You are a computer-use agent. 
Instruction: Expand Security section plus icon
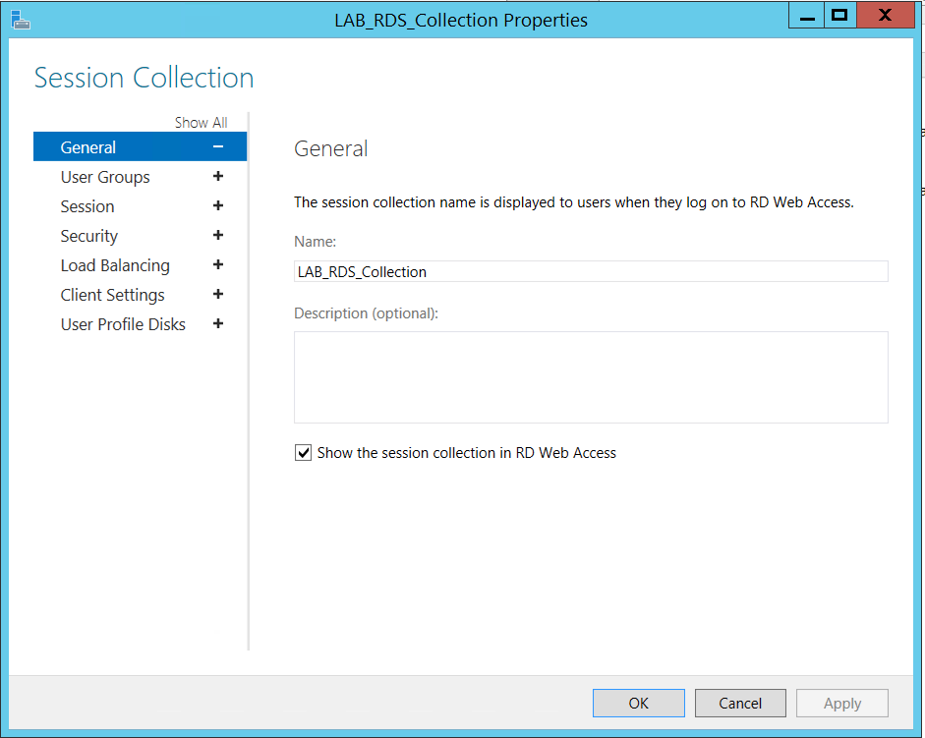pos(218,236)
